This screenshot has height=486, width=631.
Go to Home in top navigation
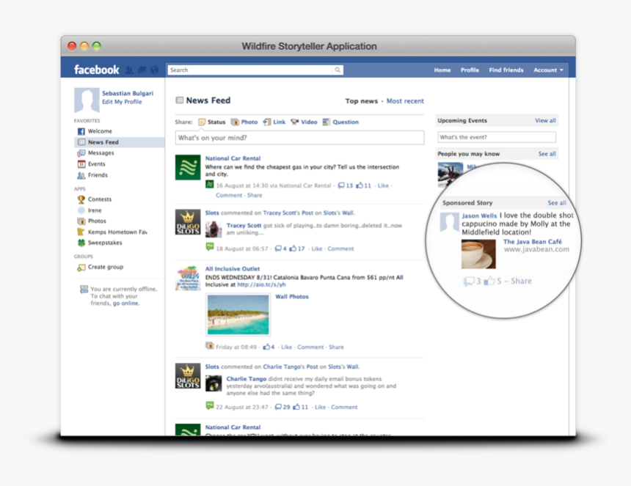click(x=442, y=70)
